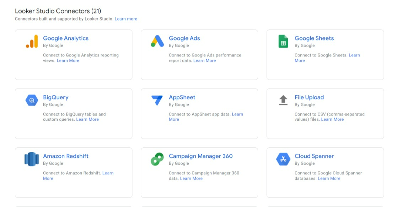Click the Google Analytics bar chart icon

(32, 42)
